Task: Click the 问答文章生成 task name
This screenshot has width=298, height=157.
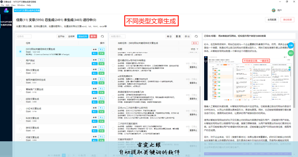Action: pyautogui.click(x=33, y=137)
